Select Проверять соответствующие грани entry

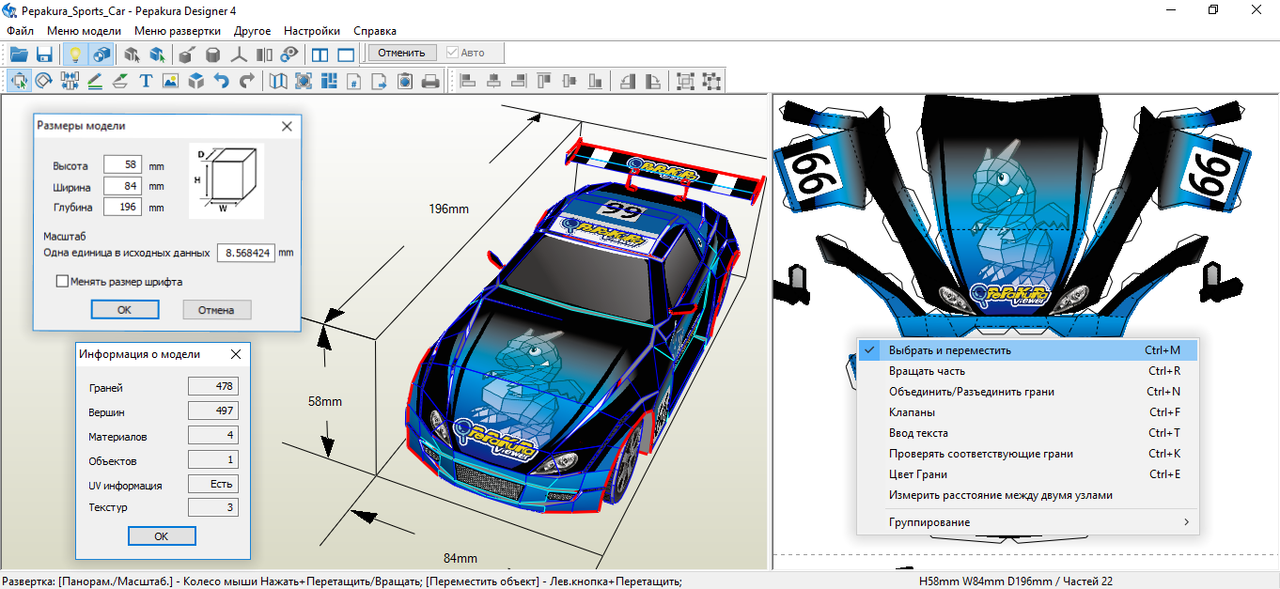(1028, 454)
